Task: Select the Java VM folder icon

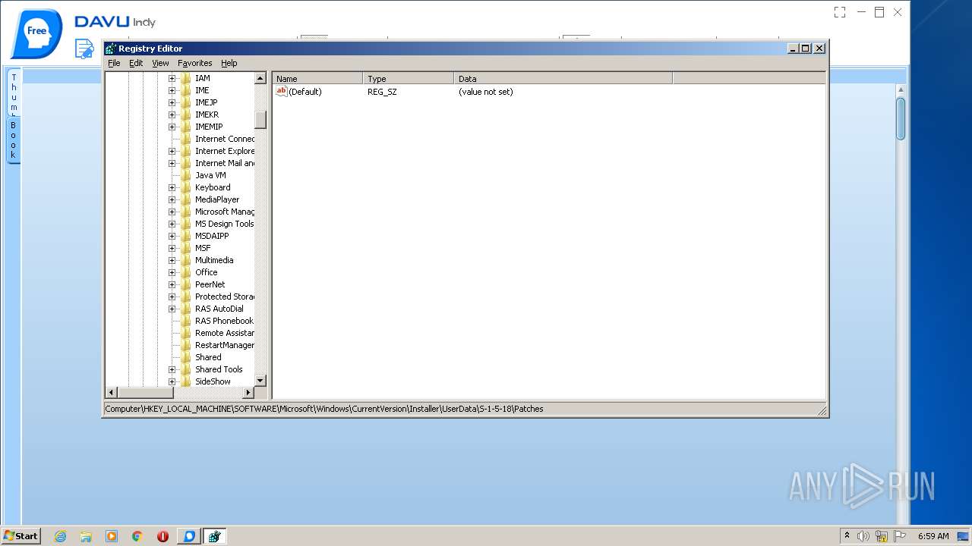Action: pyautogui.click(x=186, y=175)
